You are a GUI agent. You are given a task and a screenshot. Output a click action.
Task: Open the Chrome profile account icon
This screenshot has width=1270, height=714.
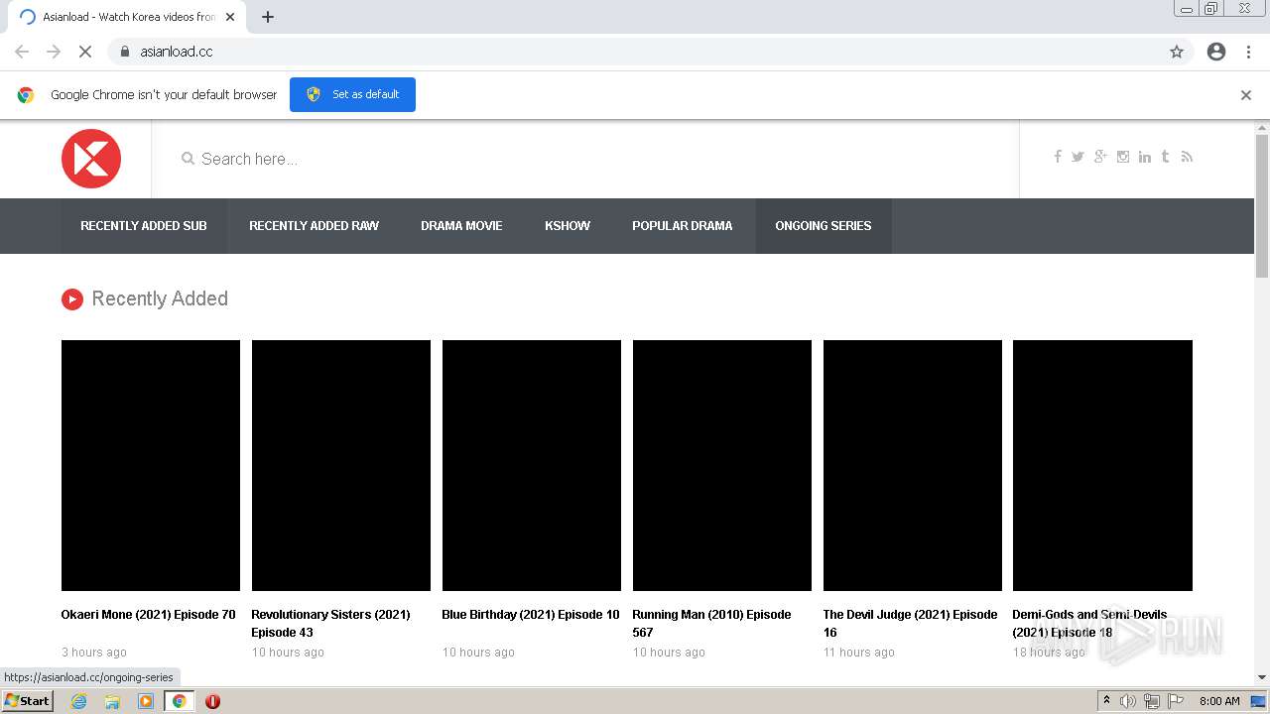1216,52
